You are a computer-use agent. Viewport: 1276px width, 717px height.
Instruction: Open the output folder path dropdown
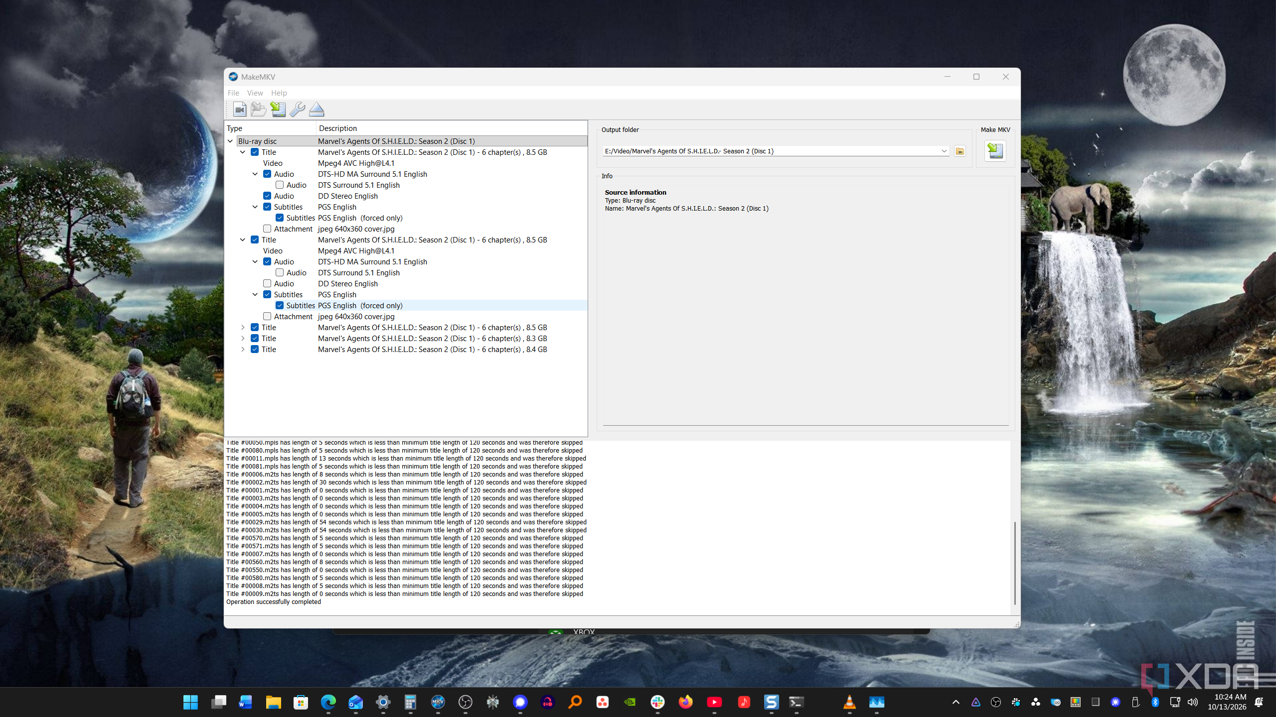944,151
